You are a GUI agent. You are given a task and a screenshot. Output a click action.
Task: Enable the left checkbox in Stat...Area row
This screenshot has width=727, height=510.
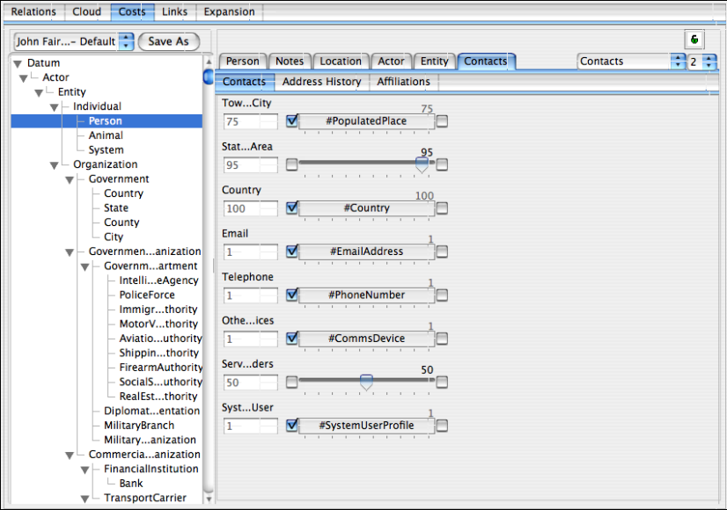pyautogui.click(x=291, y=164)
